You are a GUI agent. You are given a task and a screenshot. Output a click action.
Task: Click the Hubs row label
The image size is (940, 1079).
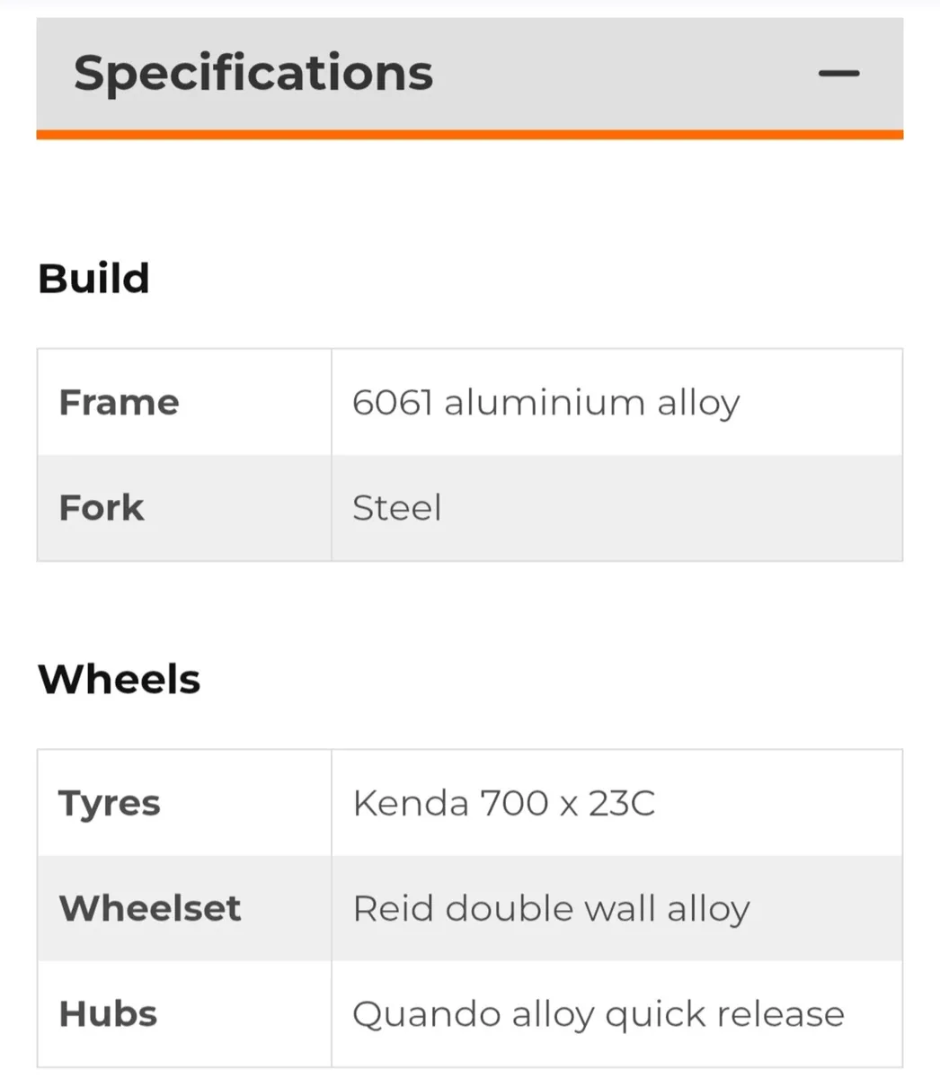click(107, 1012)
